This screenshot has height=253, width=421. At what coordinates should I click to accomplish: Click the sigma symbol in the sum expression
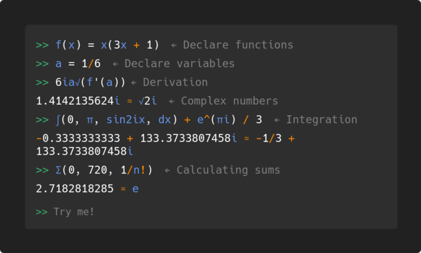click(x=58, y=170)
